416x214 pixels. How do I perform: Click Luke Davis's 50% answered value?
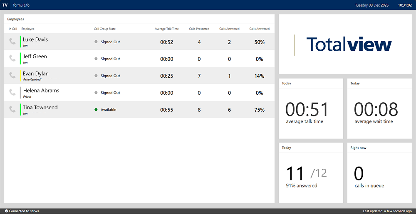click(260, 42)
